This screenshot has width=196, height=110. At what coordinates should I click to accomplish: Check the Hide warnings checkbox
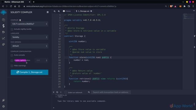coord(12,66)
